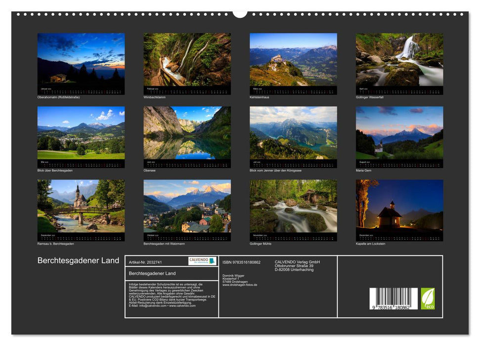The image size is (480, 346).
Task: Visit the www.droishagen-fotos.de link
Action: [x=240, y=284]
